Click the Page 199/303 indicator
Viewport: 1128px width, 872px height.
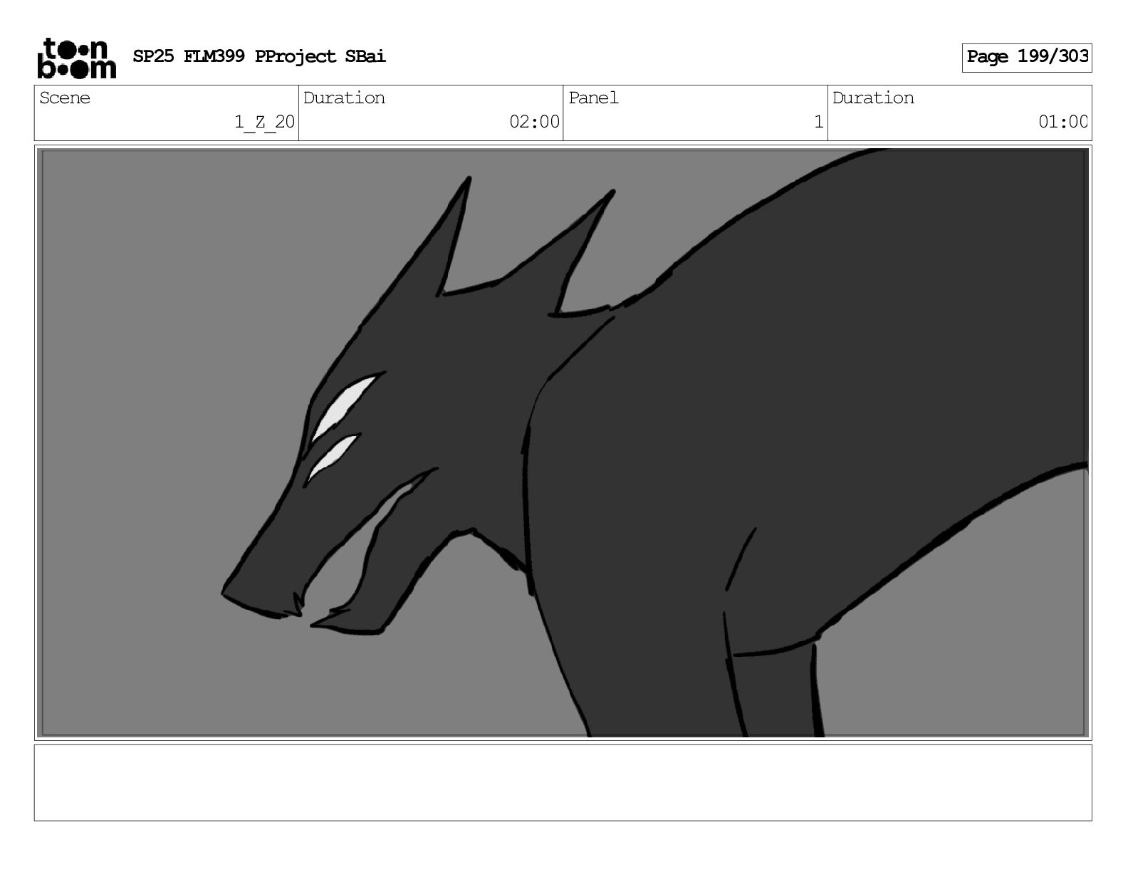pos(1027,57)
